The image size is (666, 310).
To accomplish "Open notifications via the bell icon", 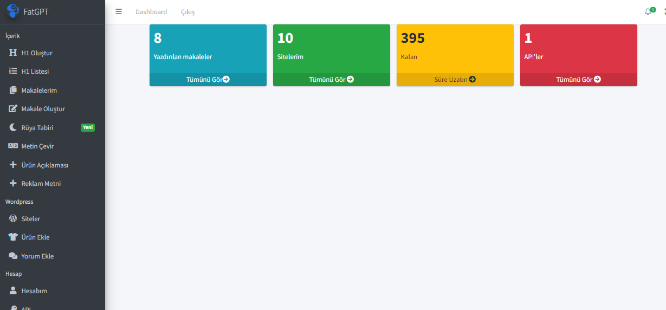I will [x=648, y=12].
